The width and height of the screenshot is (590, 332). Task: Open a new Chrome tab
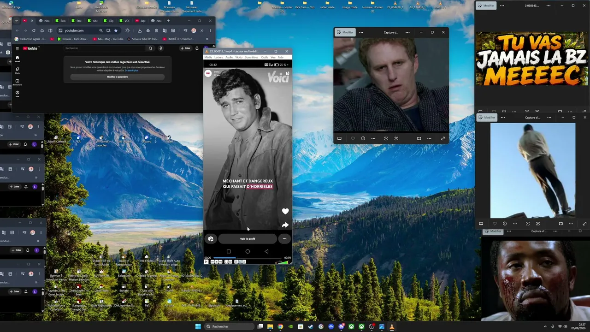[168, 21]
